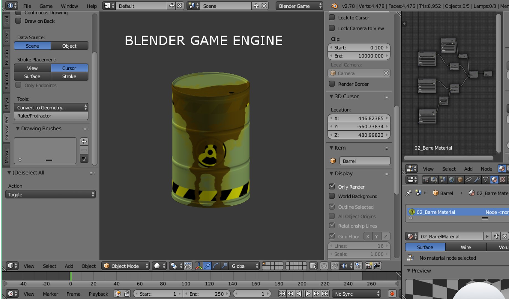
Task: Open the No Sync dropdown
Action: coord(356,294)
